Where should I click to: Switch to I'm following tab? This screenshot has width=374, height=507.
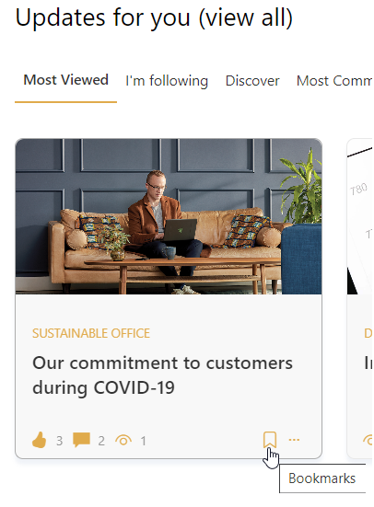point(167,80)
